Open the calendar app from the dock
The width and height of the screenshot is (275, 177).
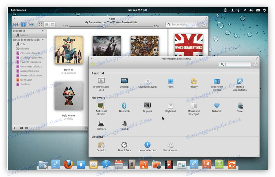tap(119, 164)
